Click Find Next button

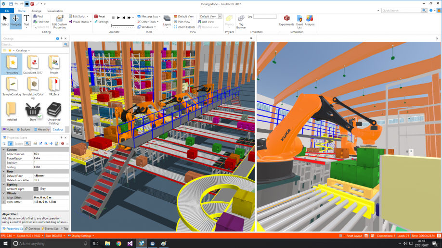(x=41, y=22)
